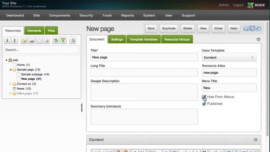
Task: Open the Site menu
Action: (37, 15)
